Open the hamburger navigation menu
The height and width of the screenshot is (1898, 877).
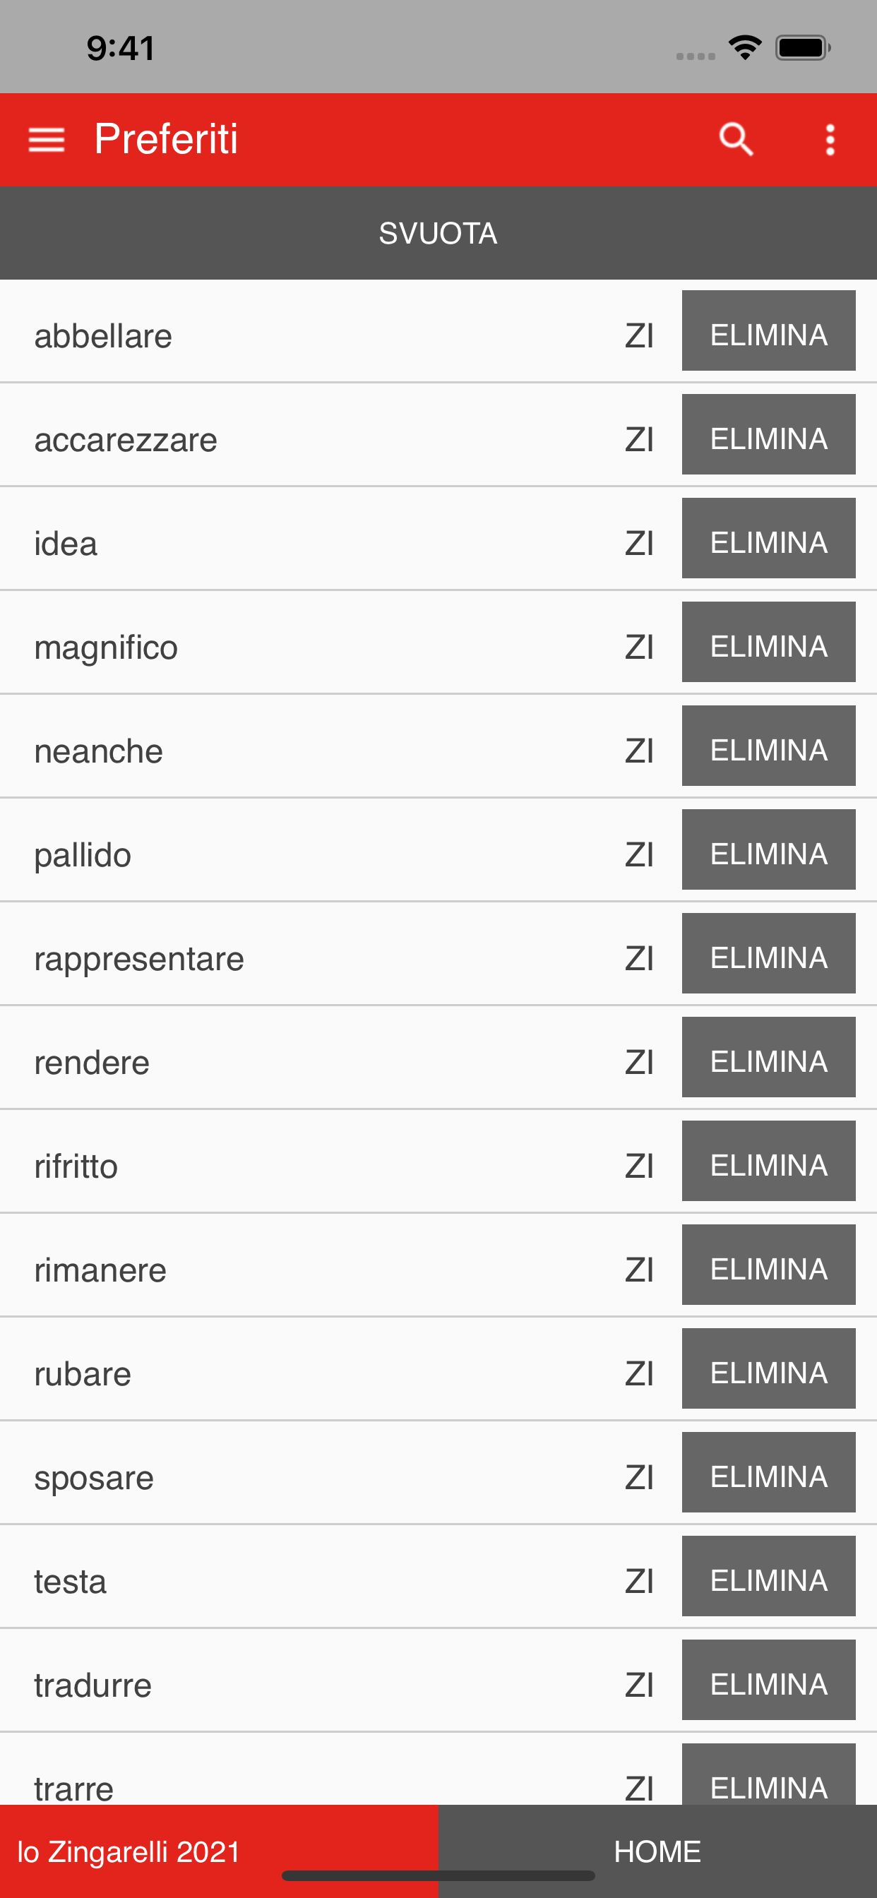click(46, 139)
